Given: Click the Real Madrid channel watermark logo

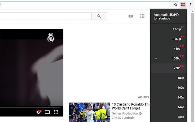Looking at the screenshot, I should 51,38.
